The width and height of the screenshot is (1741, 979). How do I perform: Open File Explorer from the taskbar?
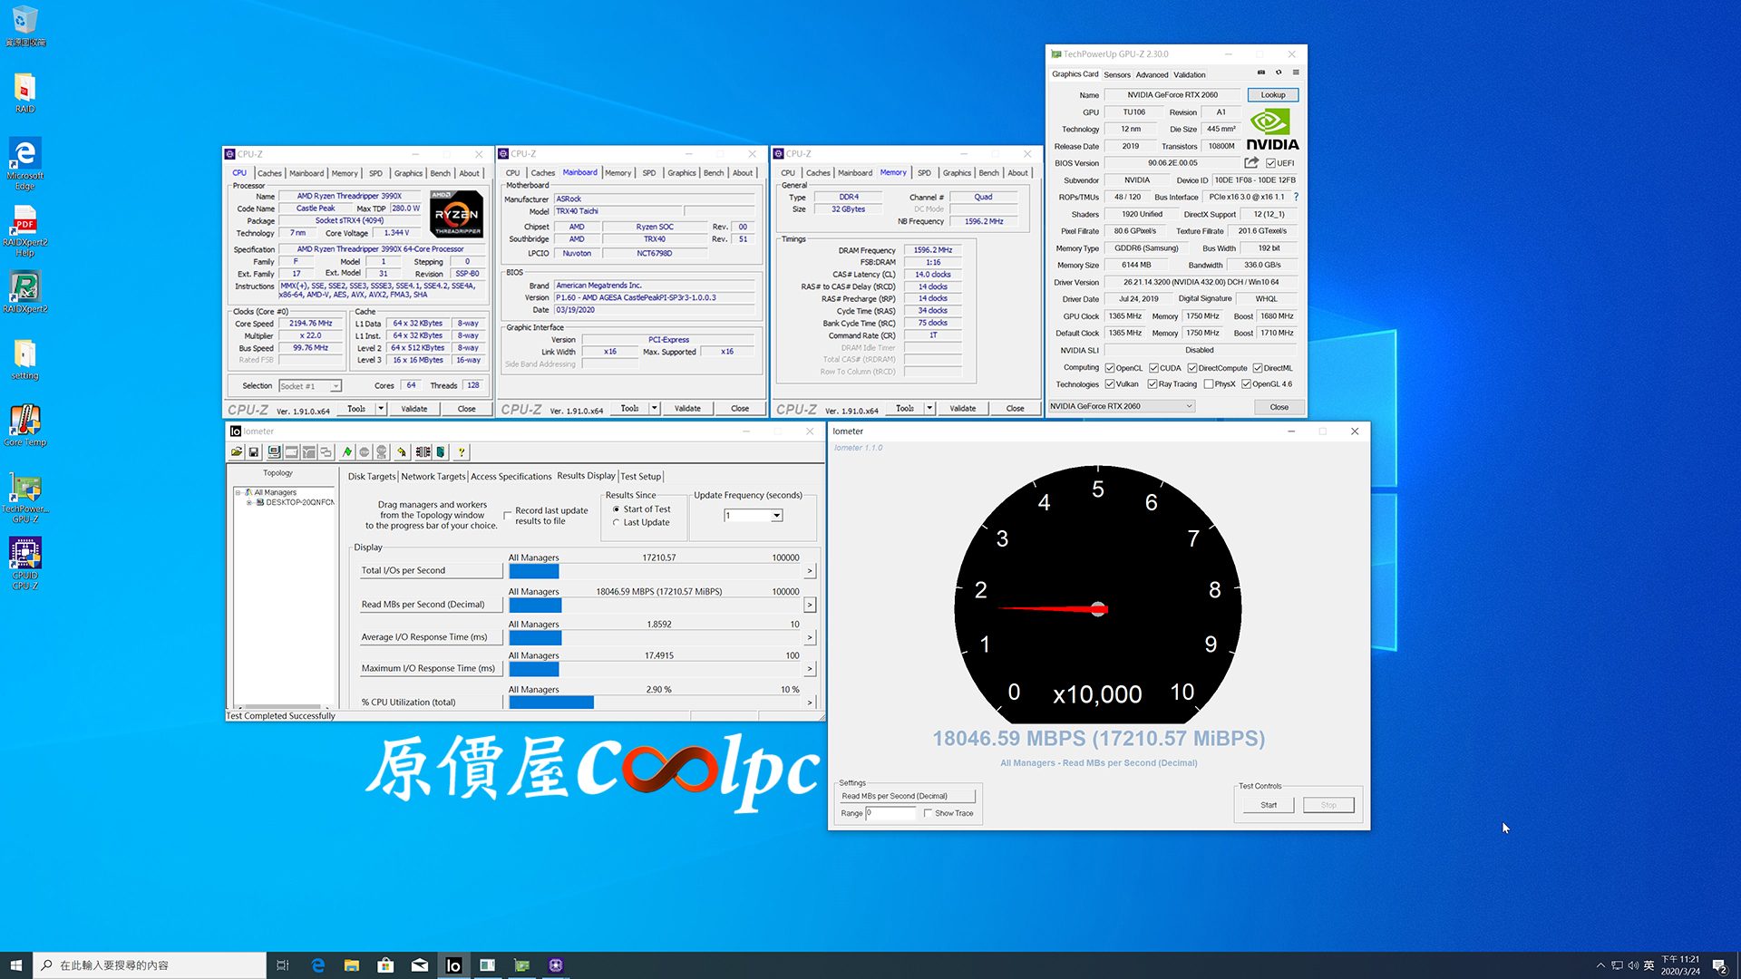point(352,965)
